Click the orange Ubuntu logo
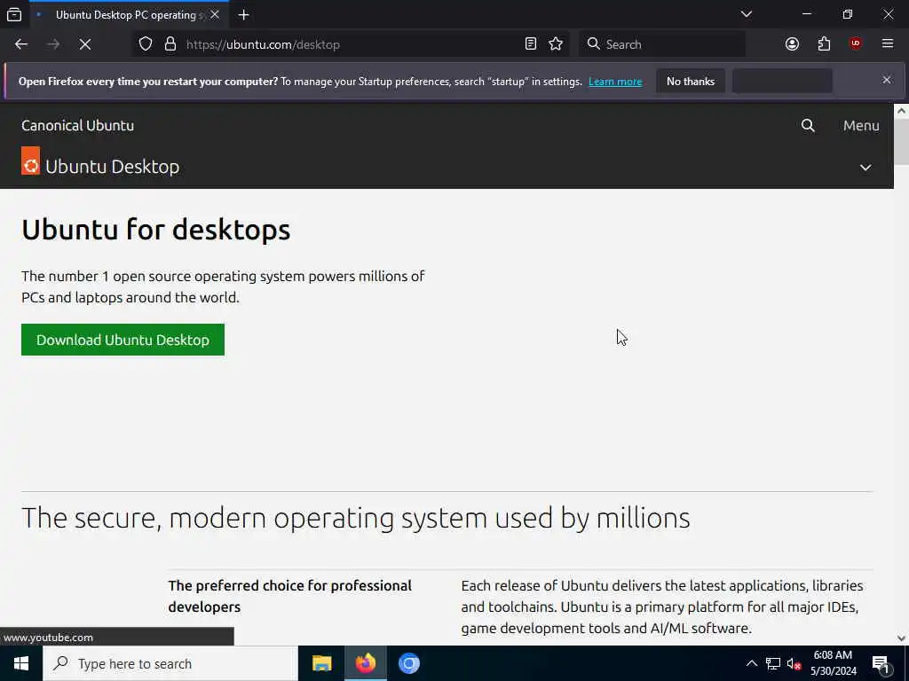909x681 pixels. pyautogui.click(x=31, y=160)
